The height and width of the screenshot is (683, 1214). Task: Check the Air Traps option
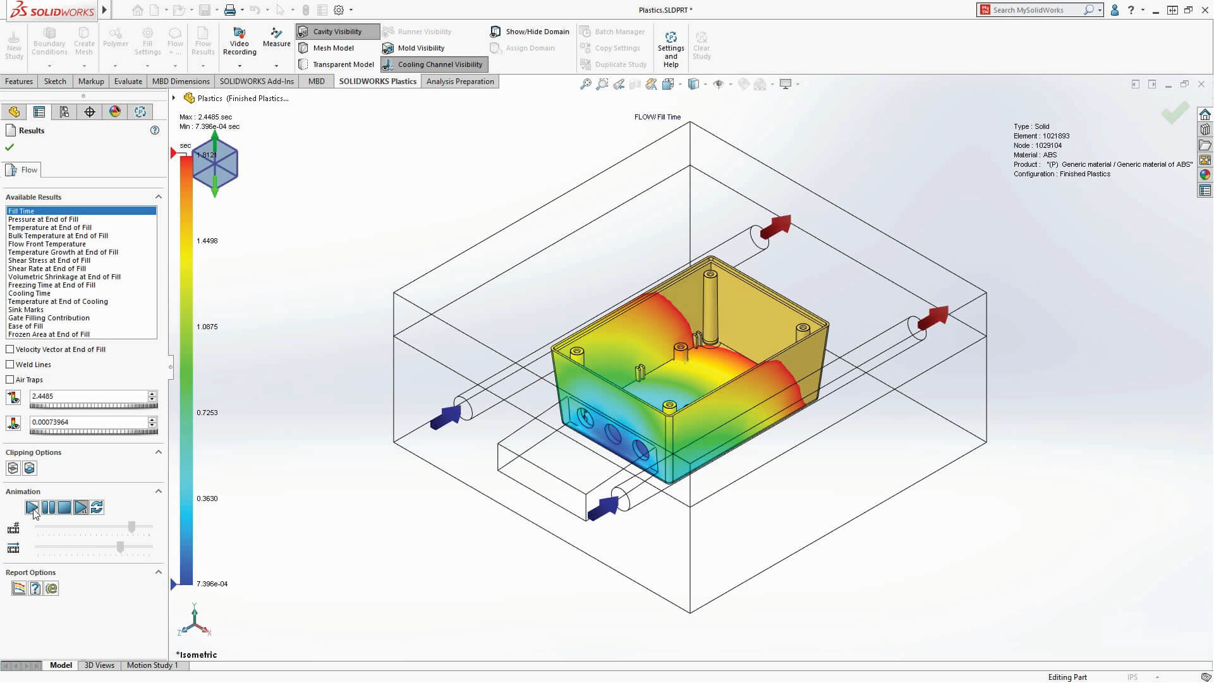10,379
